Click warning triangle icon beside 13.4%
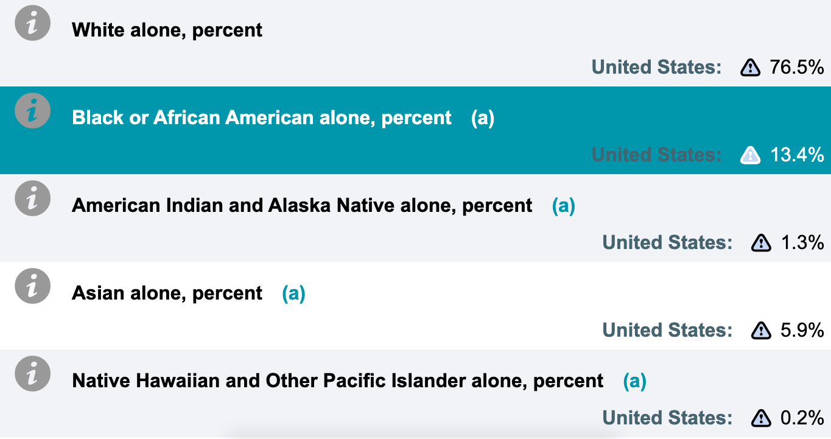Screen dimensions: 831x439 pos(750,155)
